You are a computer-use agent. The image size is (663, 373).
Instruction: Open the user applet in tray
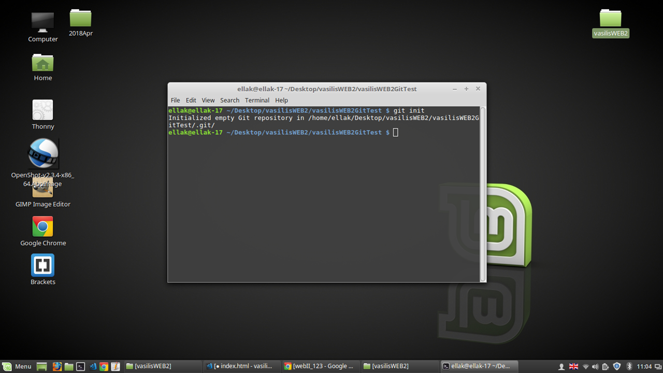point(561,366)
